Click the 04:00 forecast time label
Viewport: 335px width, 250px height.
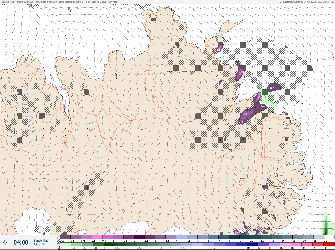[x=21, y=242]
